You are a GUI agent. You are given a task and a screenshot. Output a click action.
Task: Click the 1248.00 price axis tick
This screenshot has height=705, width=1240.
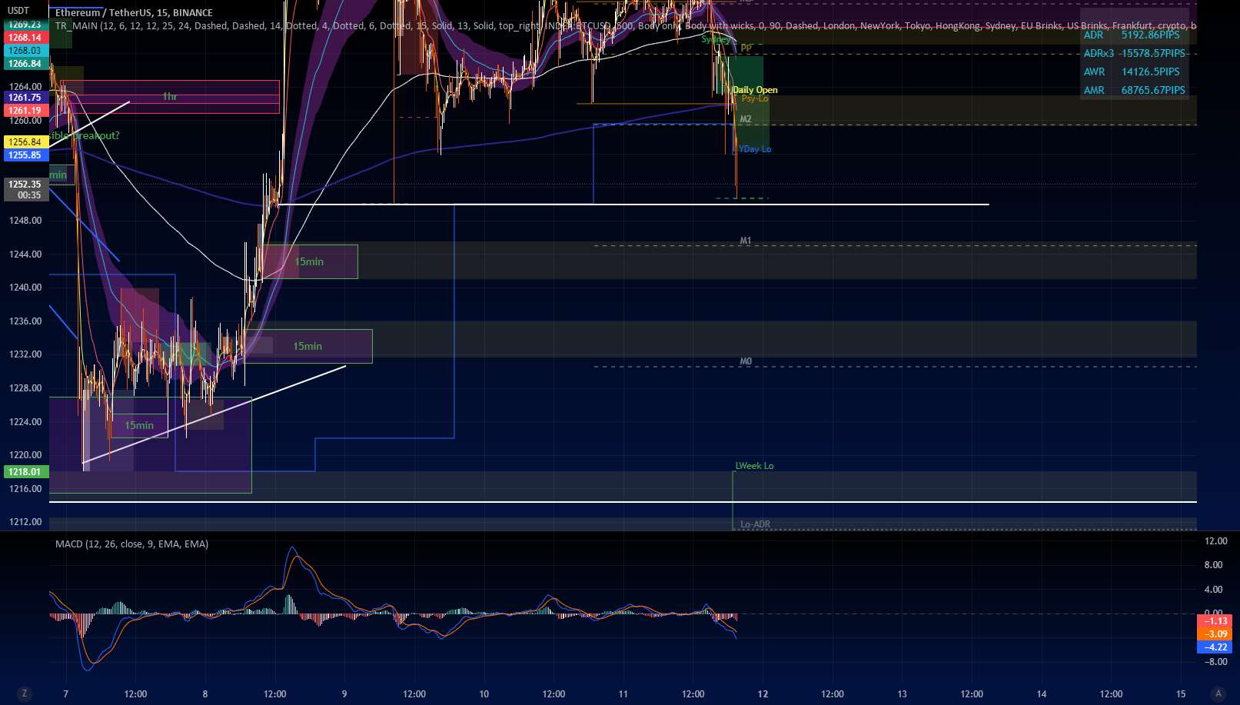point(25,221)
